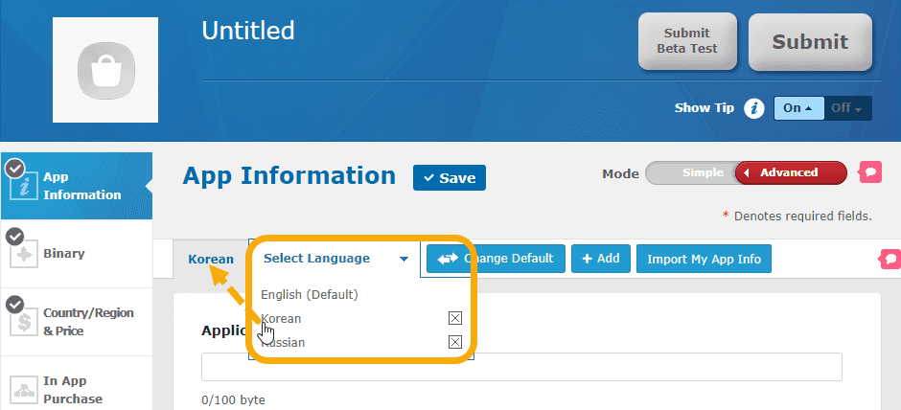Click the In App Purchase sidebar icon
Viewport: 901px width, 410px height.
pos(22,389)
